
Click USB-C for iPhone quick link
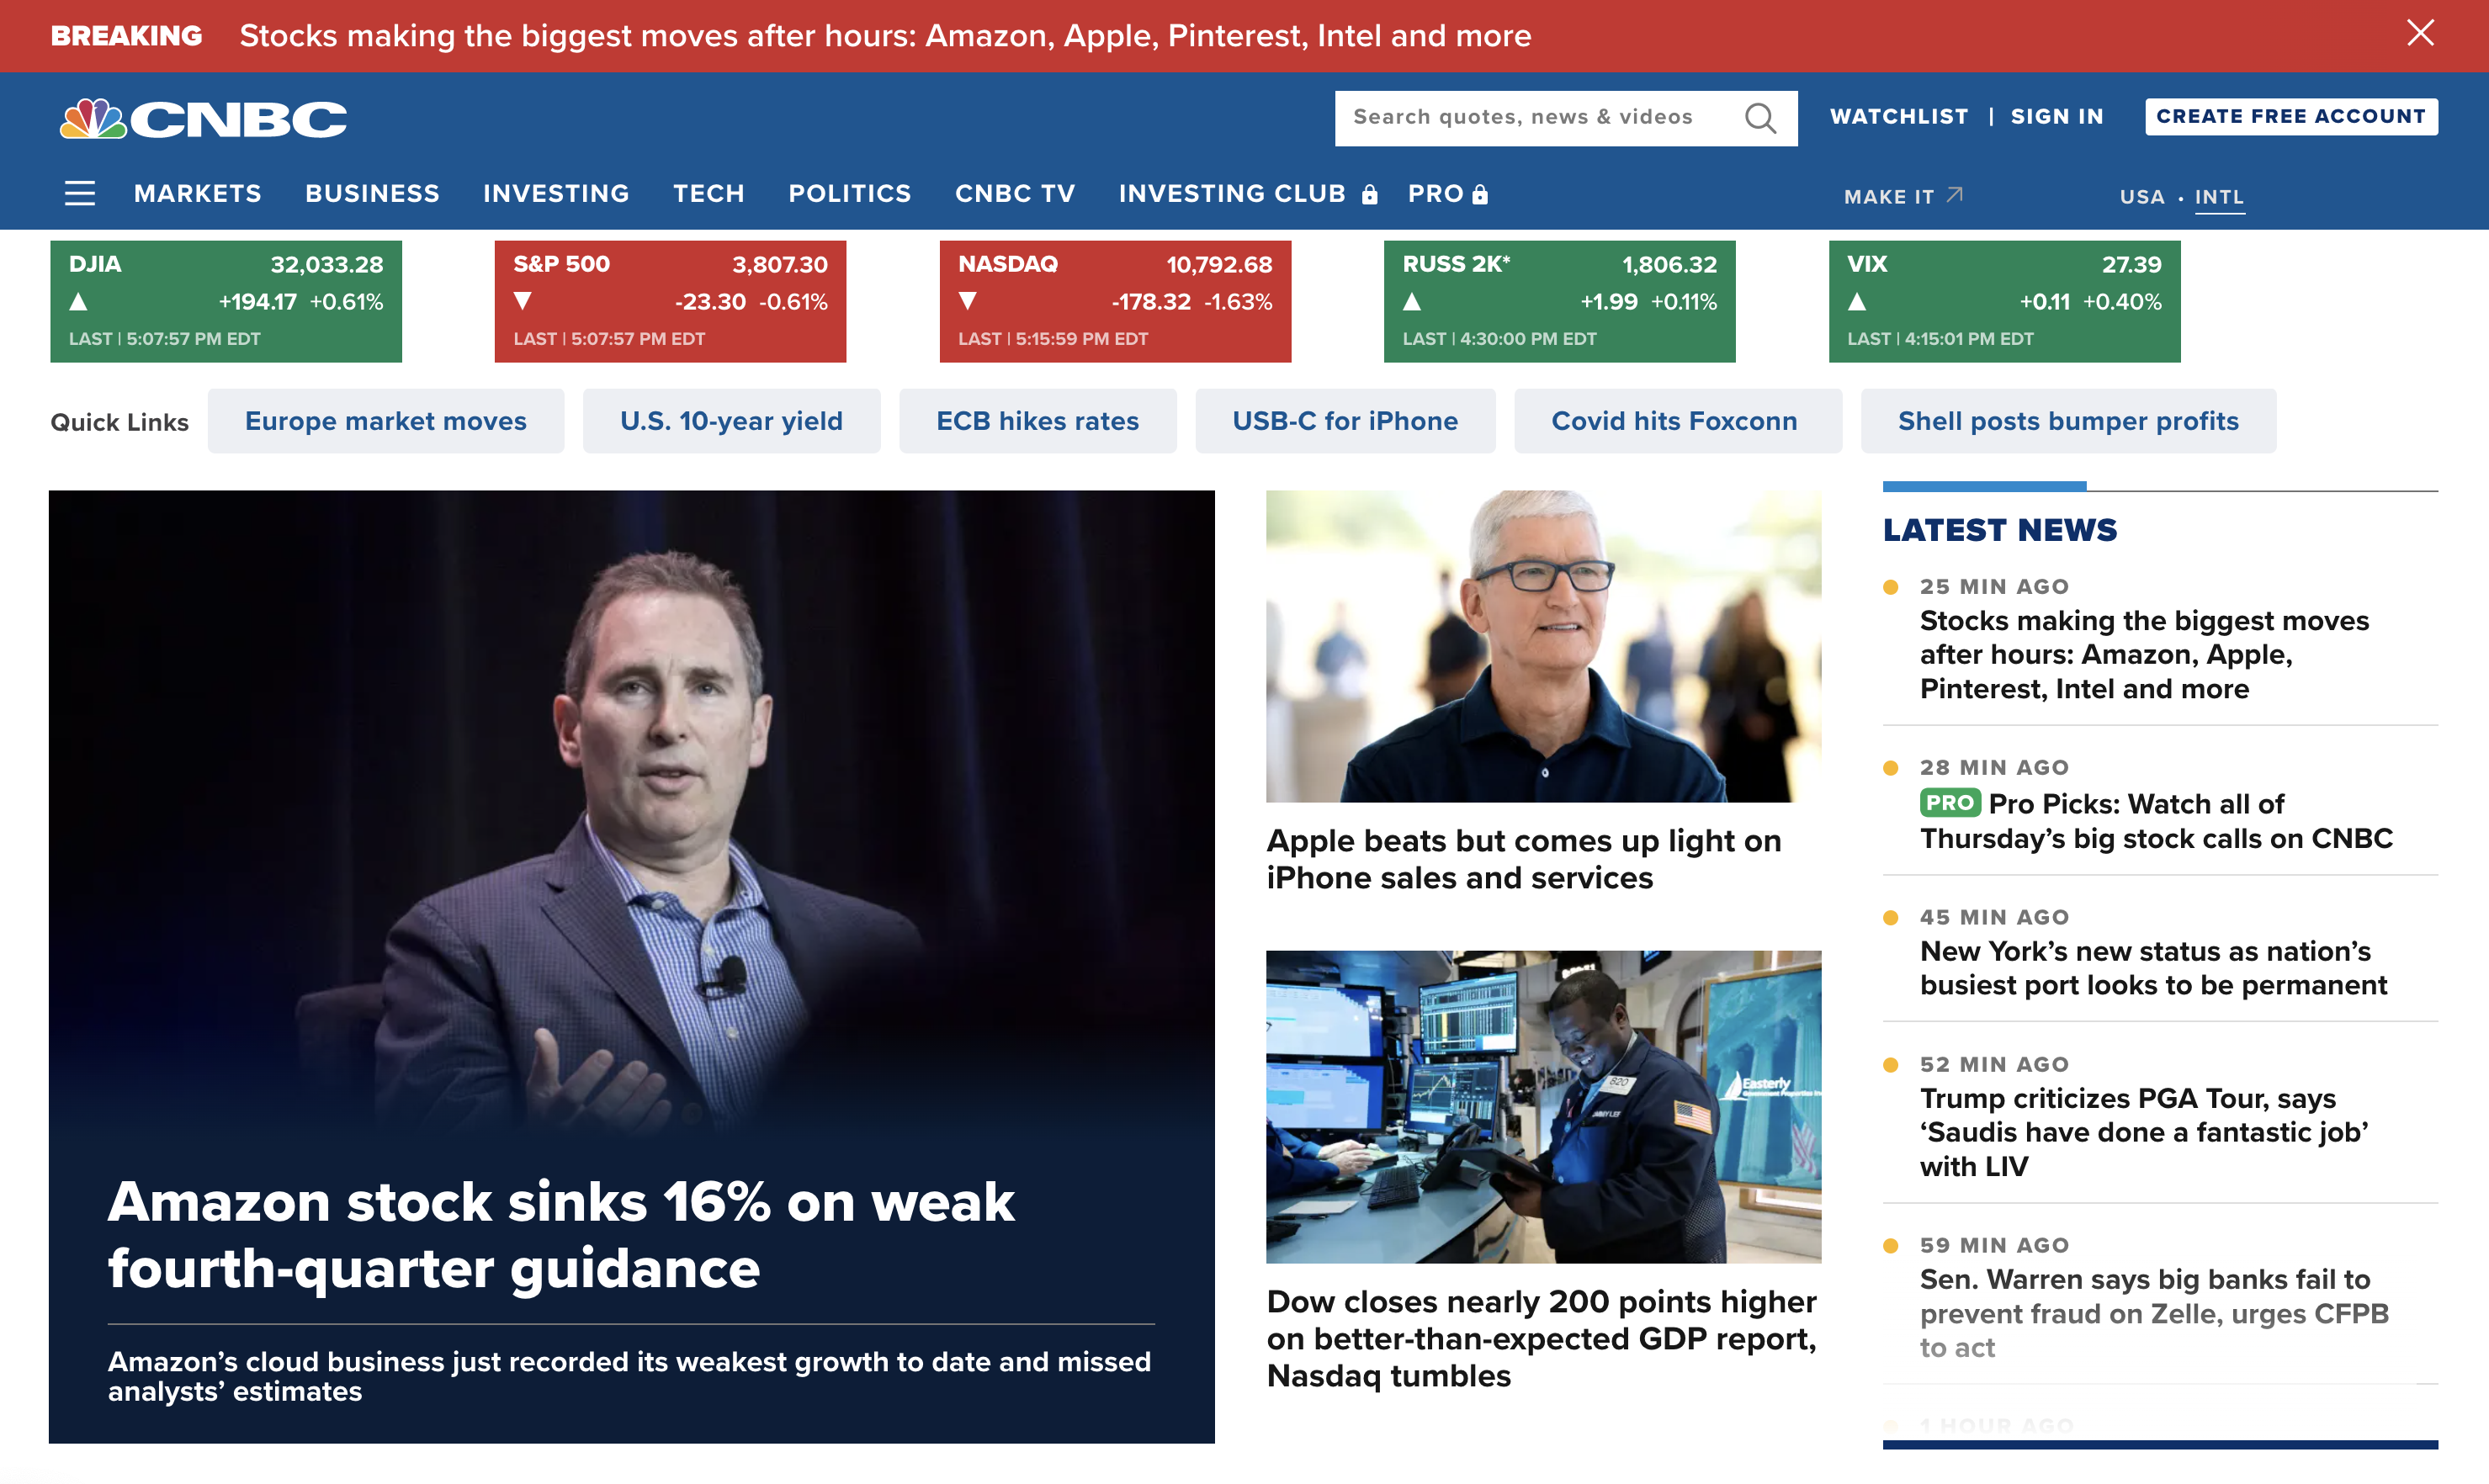click(1345, 421)
